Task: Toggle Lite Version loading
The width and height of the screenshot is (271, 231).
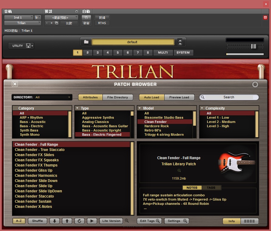Action: (111, 221)
